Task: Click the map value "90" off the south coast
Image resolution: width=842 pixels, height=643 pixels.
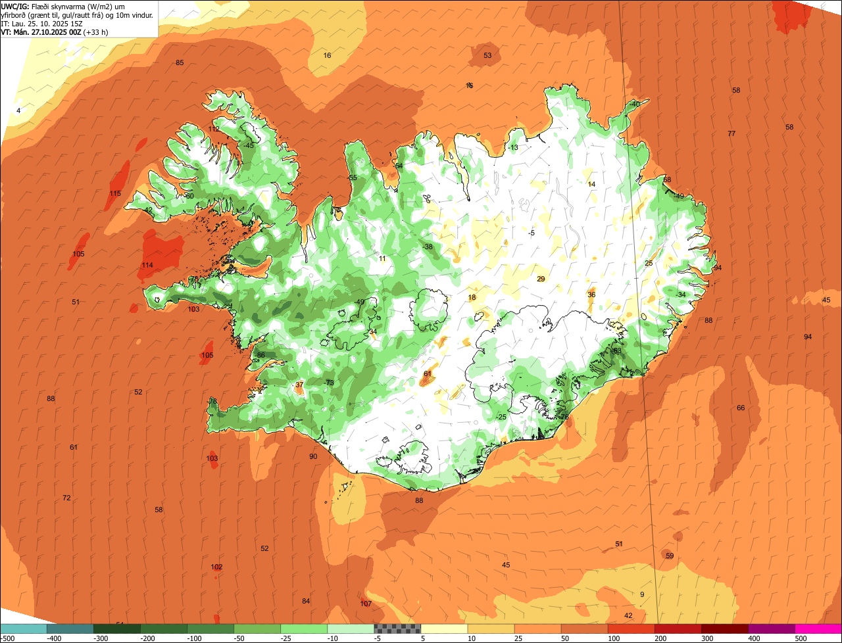Action: tap(313, 456)
